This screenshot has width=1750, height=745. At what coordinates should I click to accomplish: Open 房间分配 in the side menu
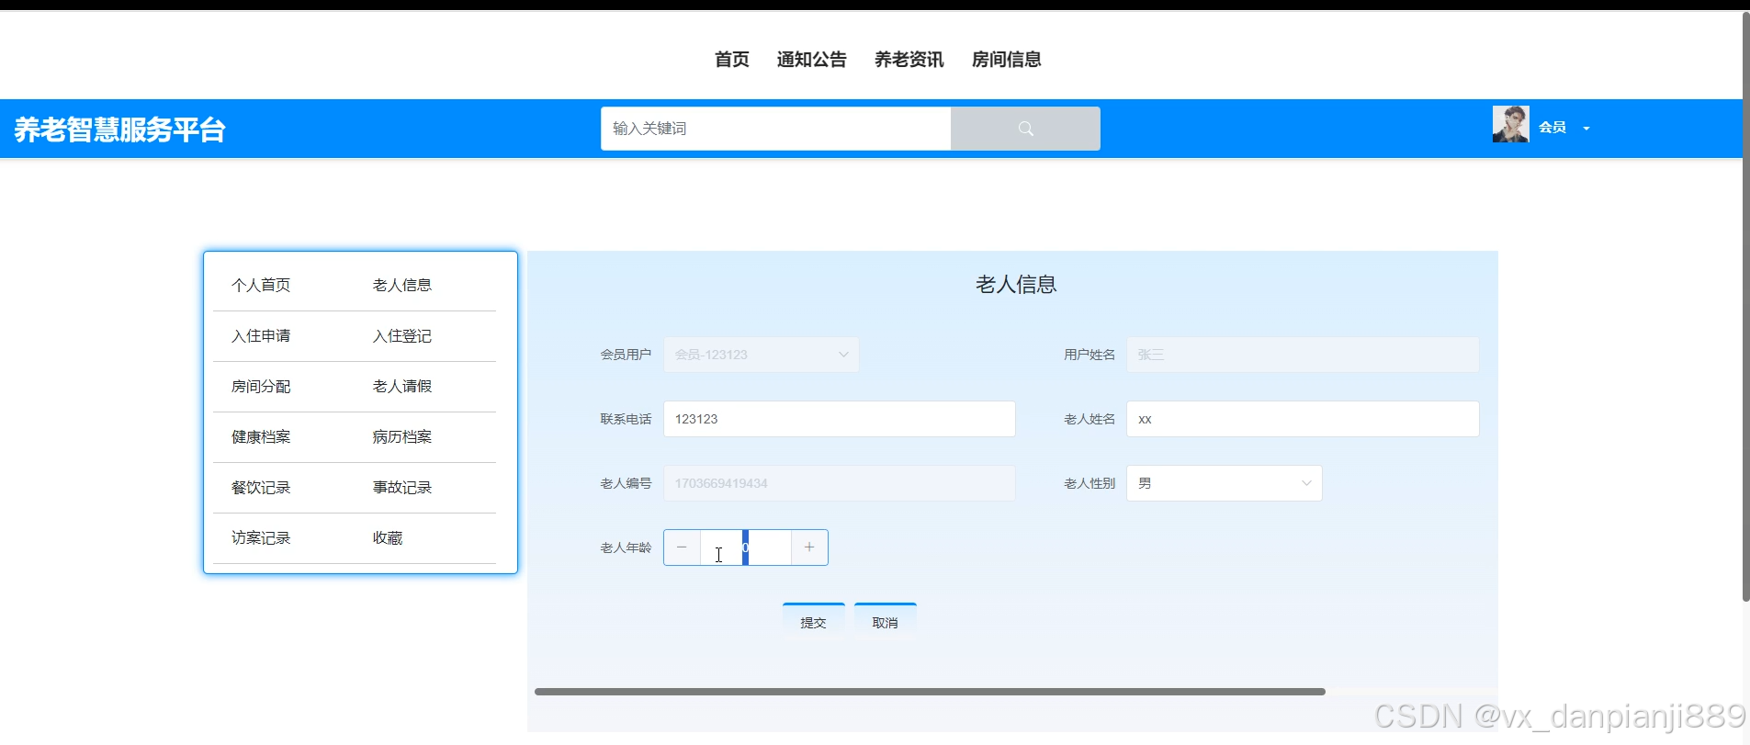click(261, 387)
